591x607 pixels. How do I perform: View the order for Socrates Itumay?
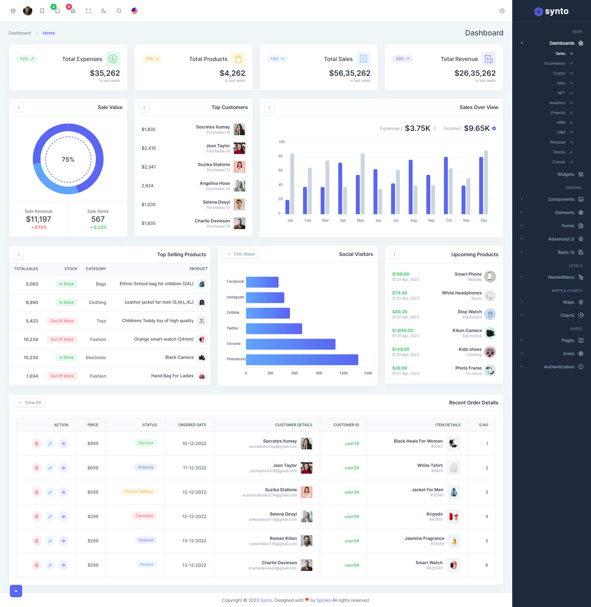click(x=63, y=443)
